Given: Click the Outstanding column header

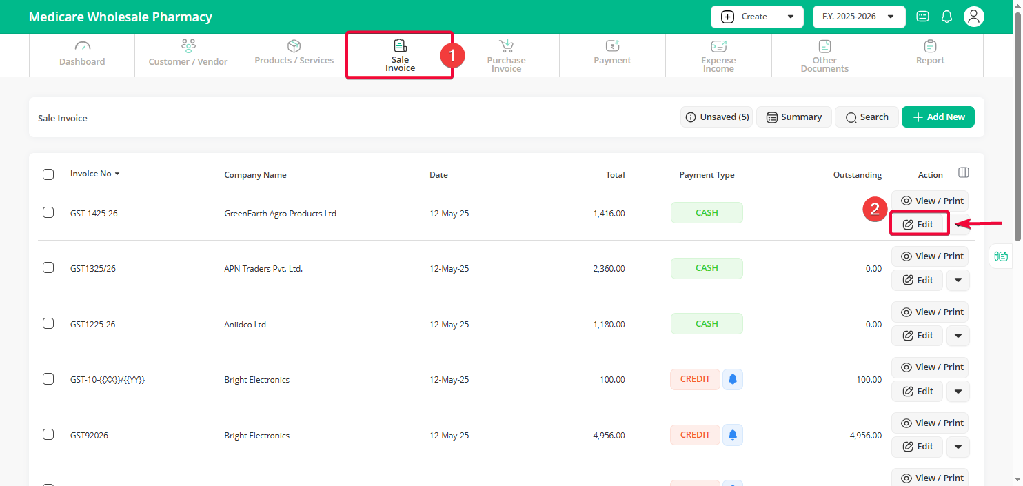Looking at the screenshot, I should 857,175.
